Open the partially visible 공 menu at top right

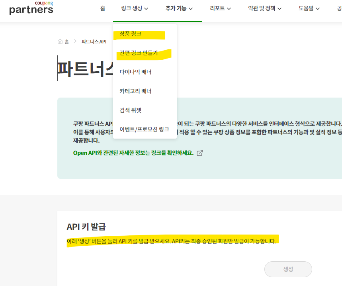[x=339, y=8]
